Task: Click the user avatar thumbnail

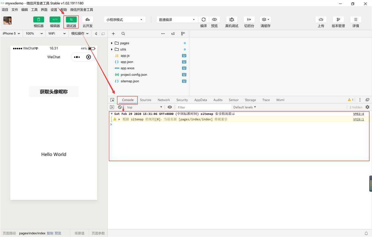Action: point(7,21)
